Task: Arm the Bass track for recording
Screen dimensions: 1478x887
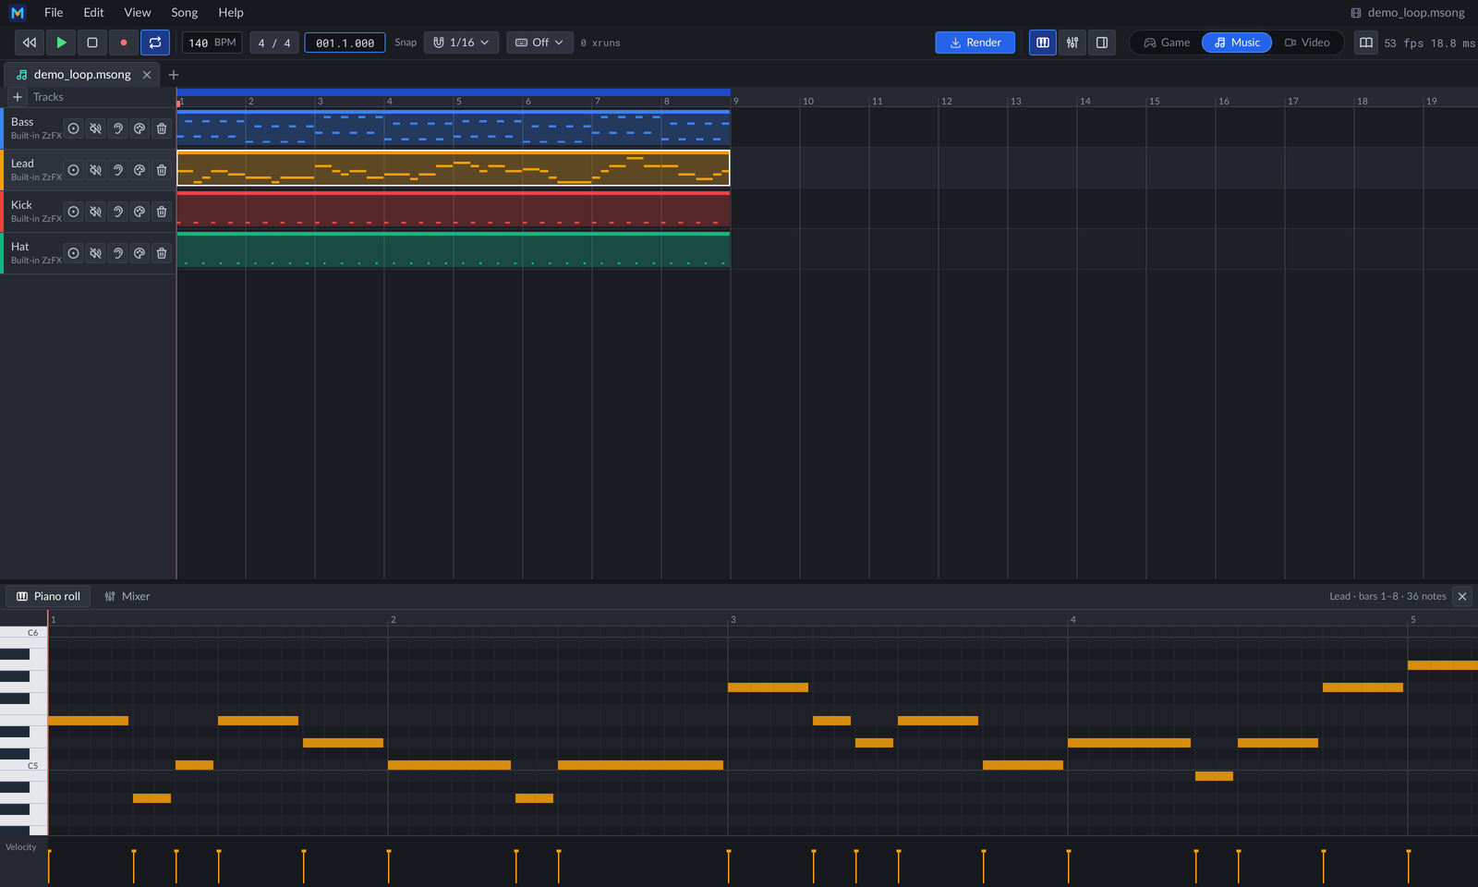Action: click(x=74, y=128)
